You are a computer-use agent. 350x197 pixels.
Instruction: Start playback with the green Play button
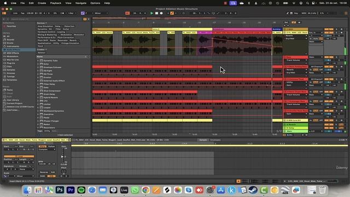pos(152,13)
